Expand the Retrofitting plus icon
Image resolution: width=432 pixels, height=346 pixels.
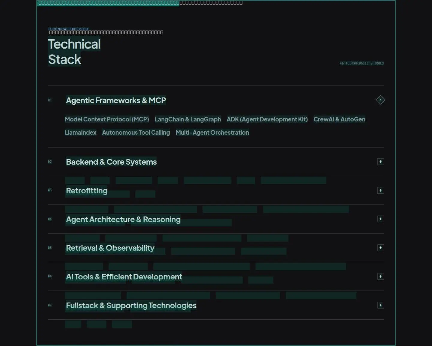380,190
